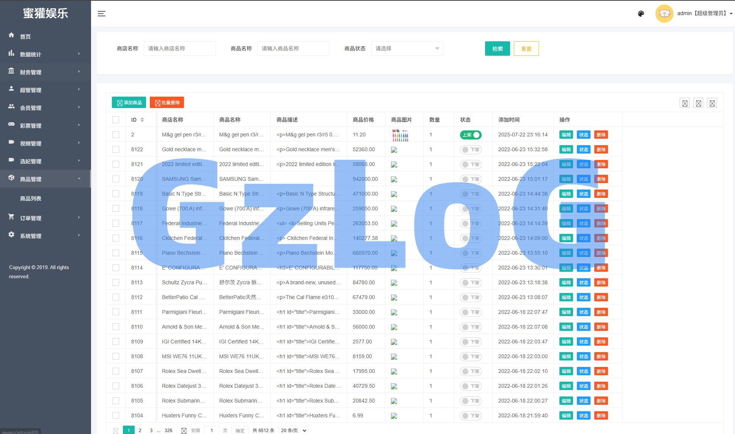Click the 商店名称 input field

point(179,49)
